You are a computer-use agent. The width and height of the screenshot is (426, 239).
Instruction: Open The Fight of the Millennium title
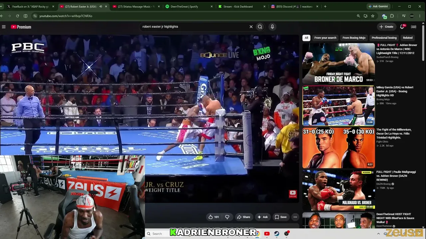394,133
